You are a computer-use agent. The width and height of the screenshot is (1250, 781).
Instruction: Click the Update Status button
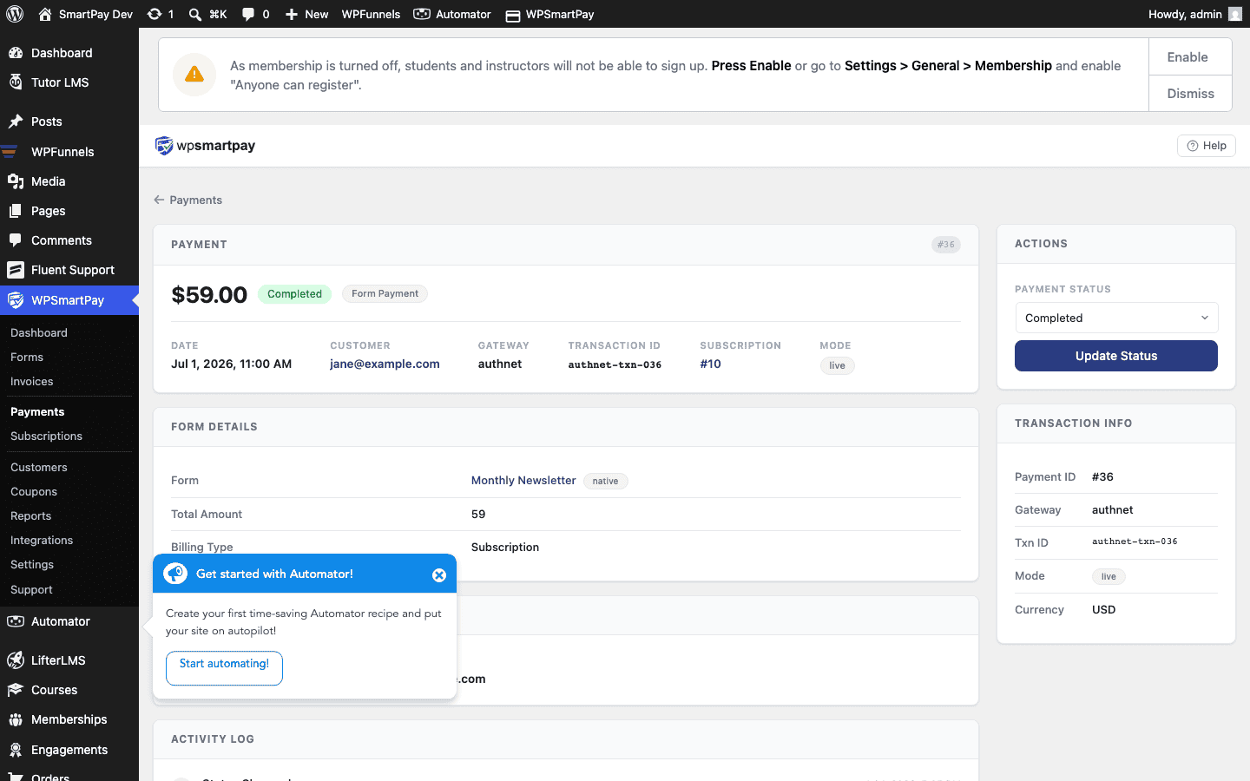point(1116,356)
